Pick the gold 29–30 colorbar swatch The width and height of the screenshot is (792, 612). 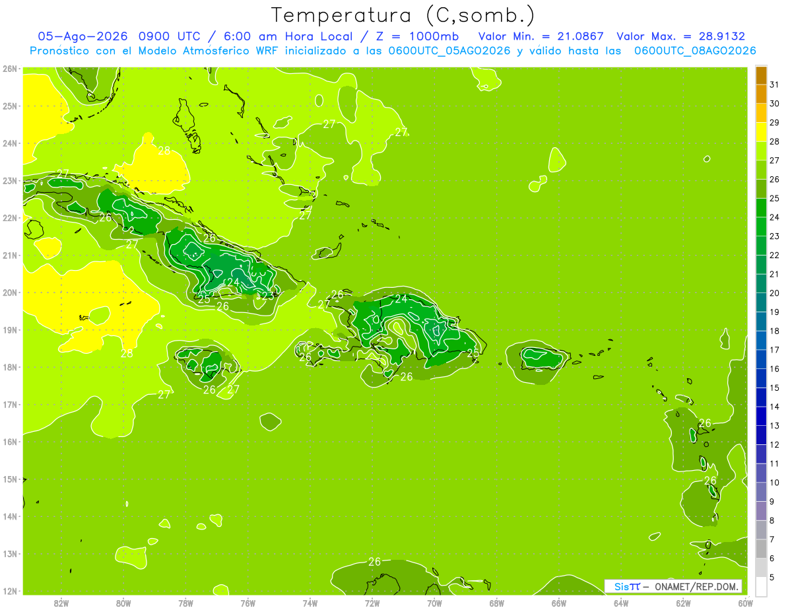761,114
